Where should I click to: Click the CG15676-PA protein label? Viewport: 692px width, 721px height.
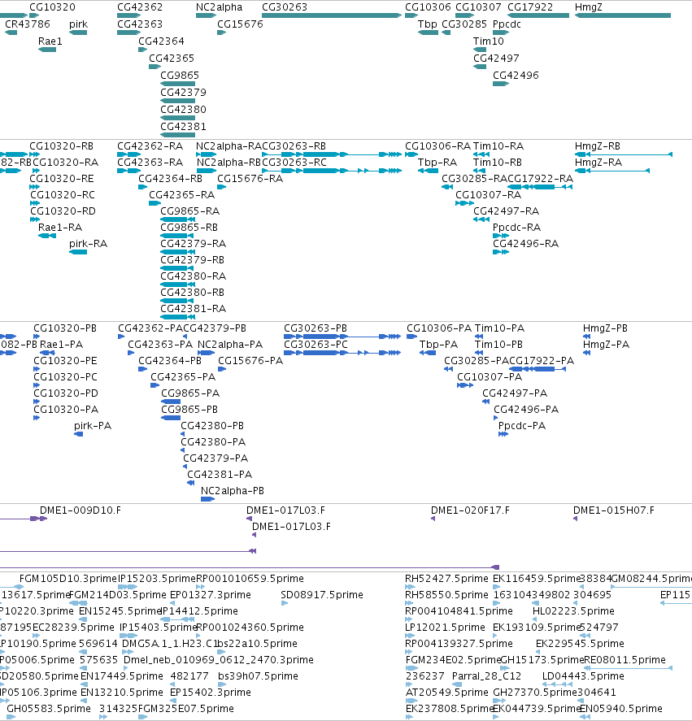point(250,361)
